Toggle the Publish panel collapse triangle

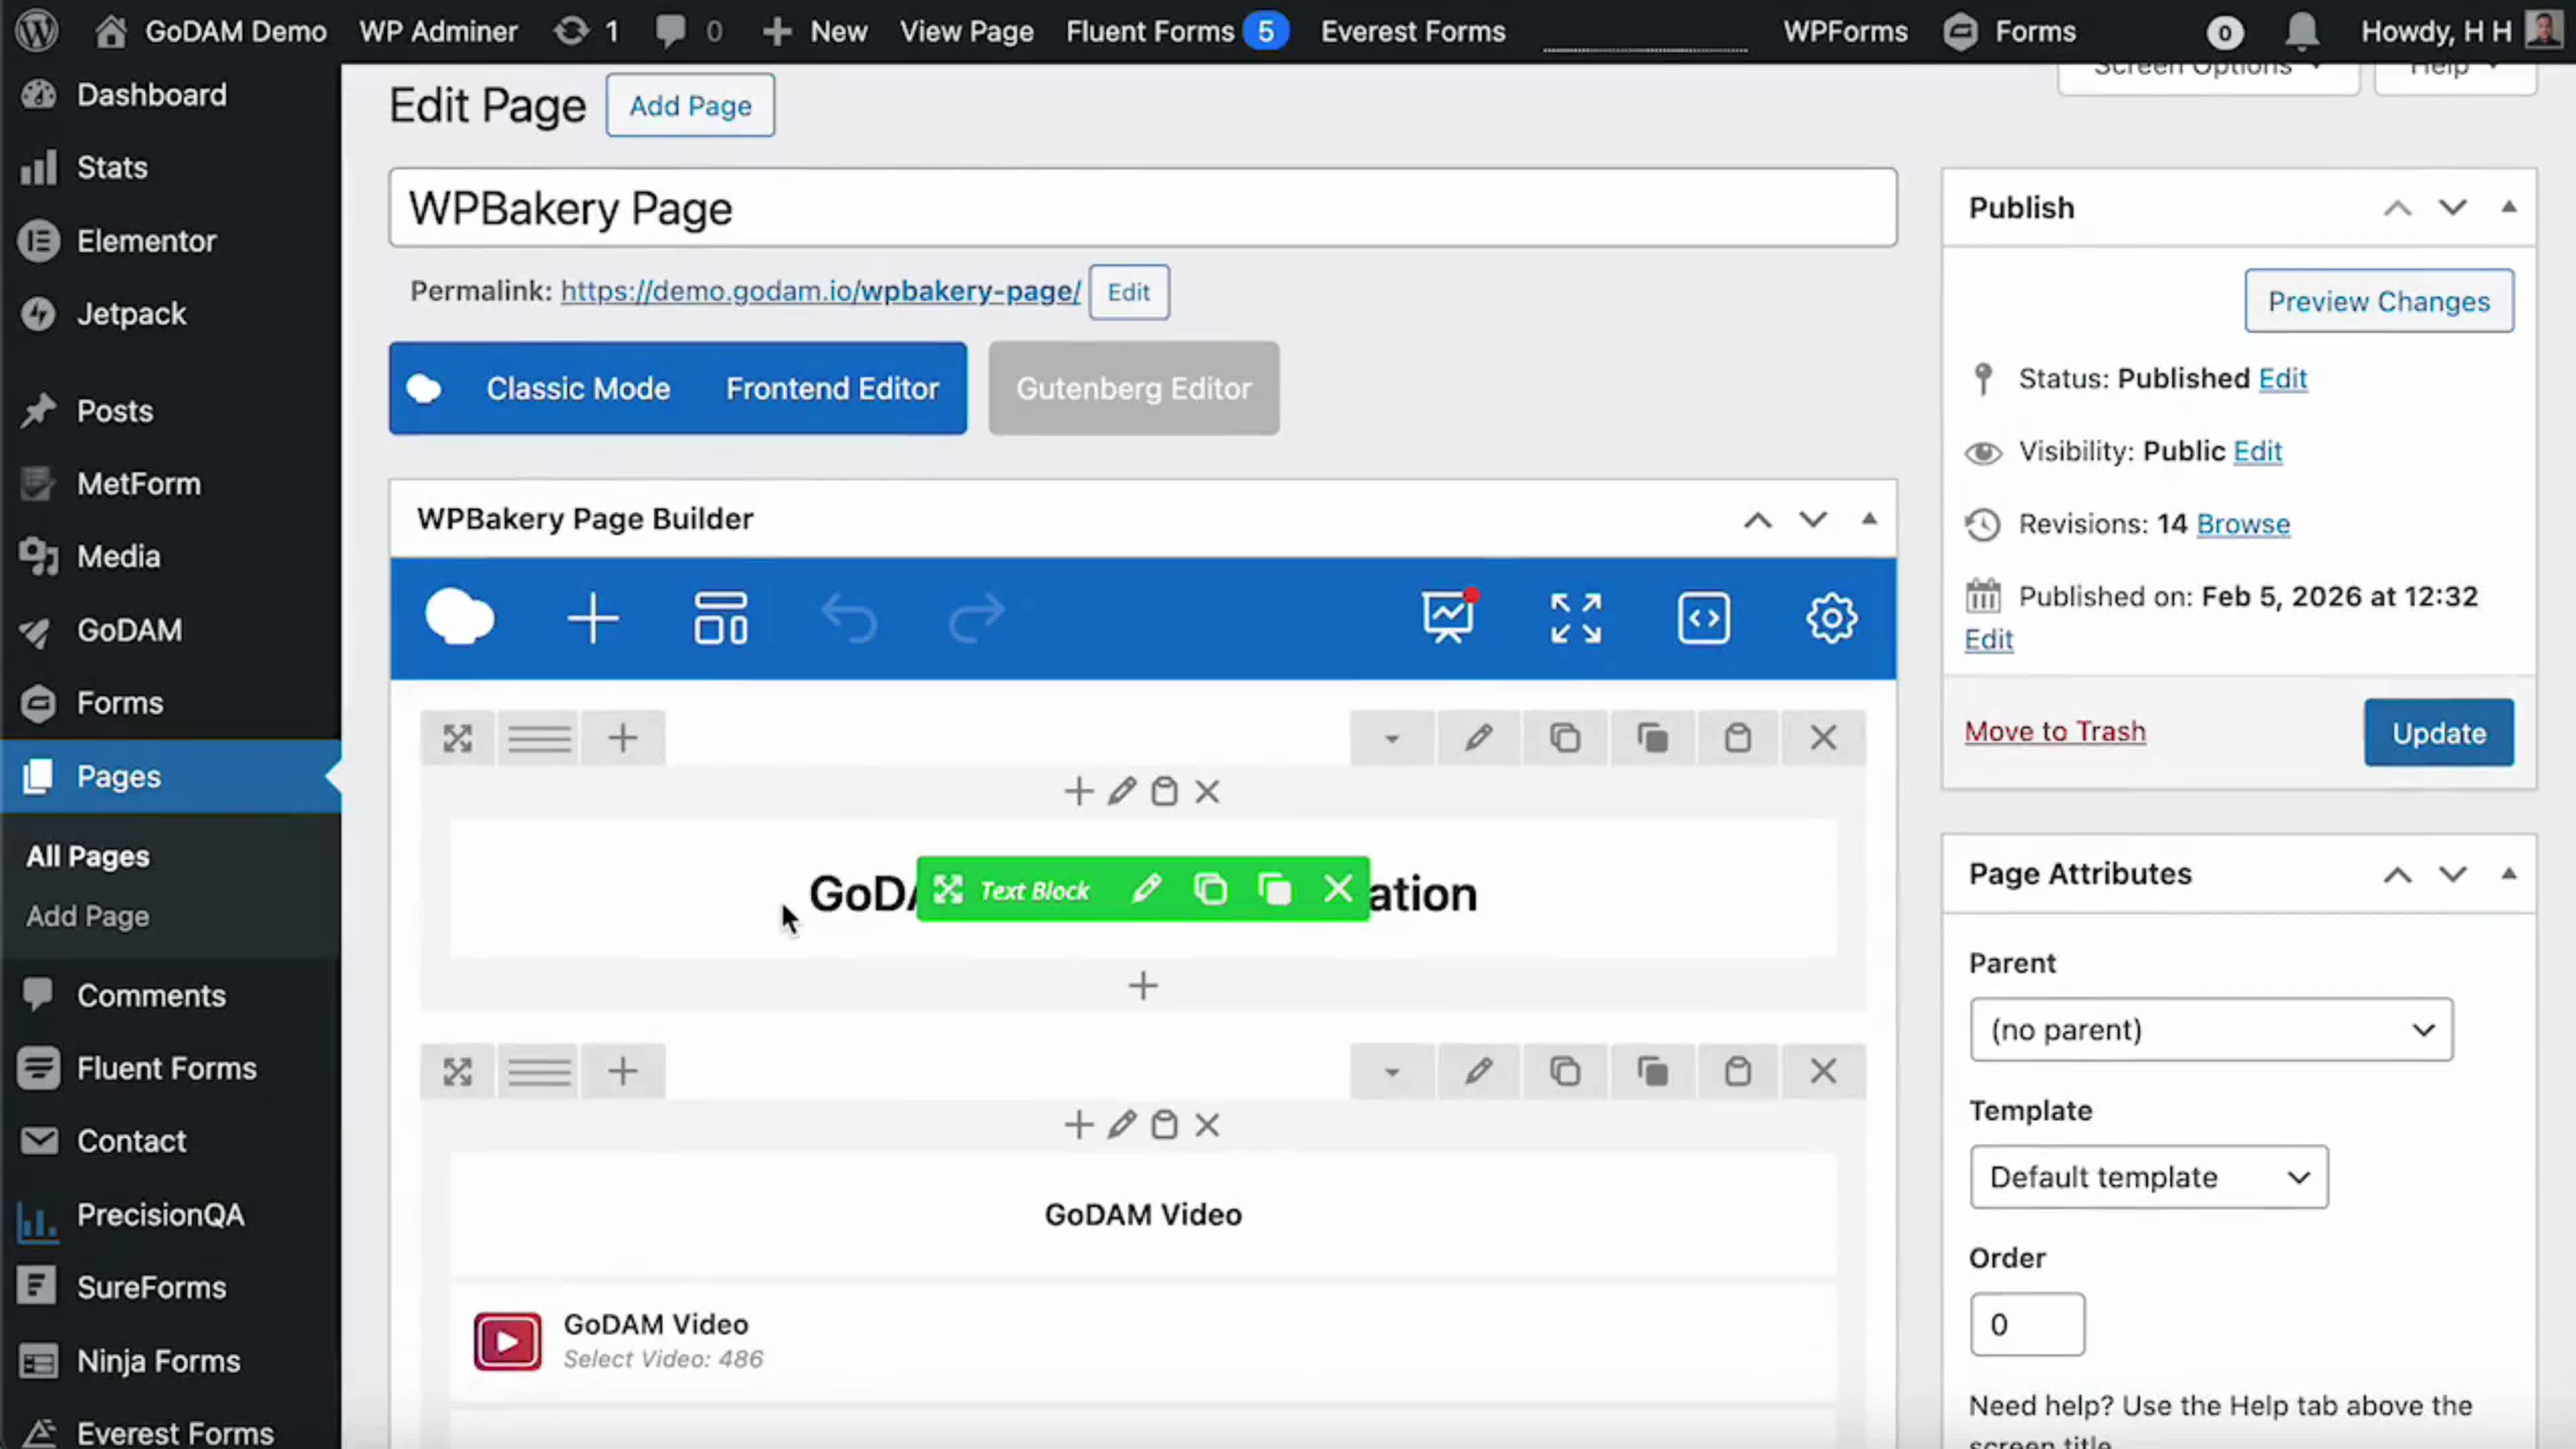(2508, 207)
